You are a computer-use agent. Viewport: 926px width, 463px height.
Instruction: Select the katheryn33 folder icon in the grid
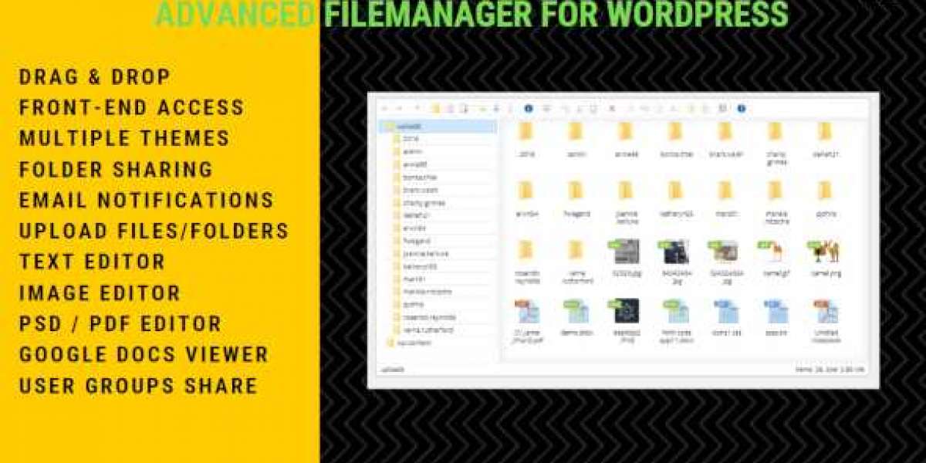(x=675, y=191)
